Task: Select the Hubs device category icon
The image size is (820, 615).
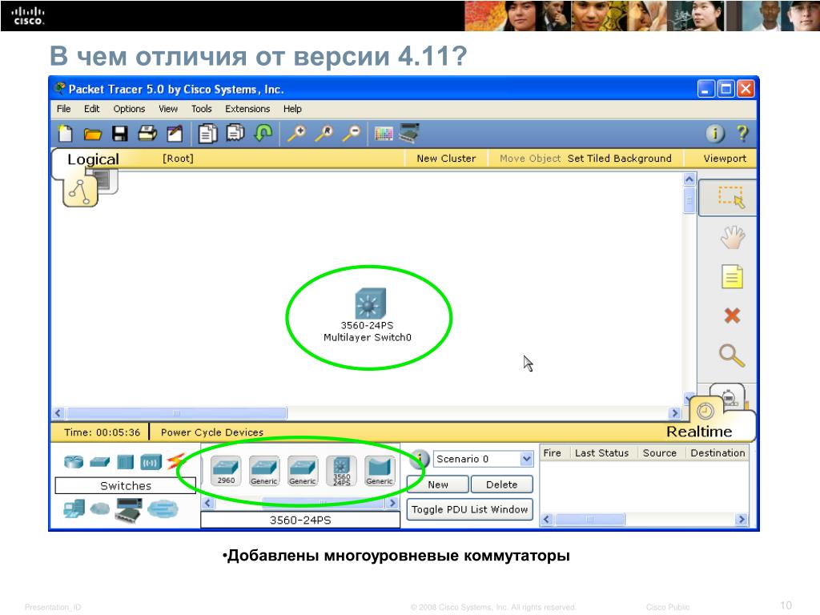Action: (125, 462)
